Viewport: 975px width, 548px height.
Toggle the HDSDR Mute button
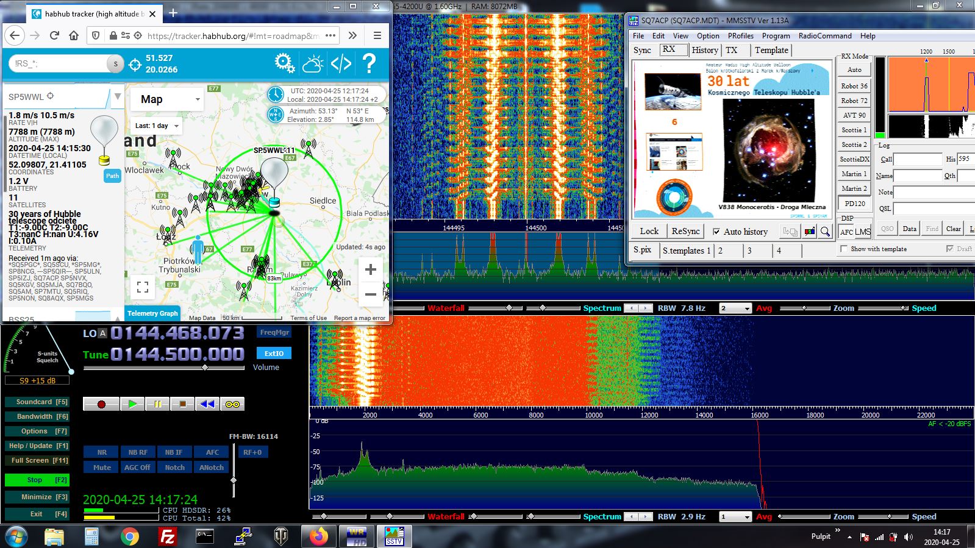tap(102, 468)
